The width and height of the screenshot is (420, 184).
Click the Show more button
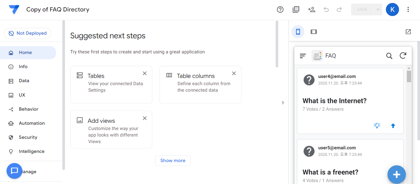(173, 160)
